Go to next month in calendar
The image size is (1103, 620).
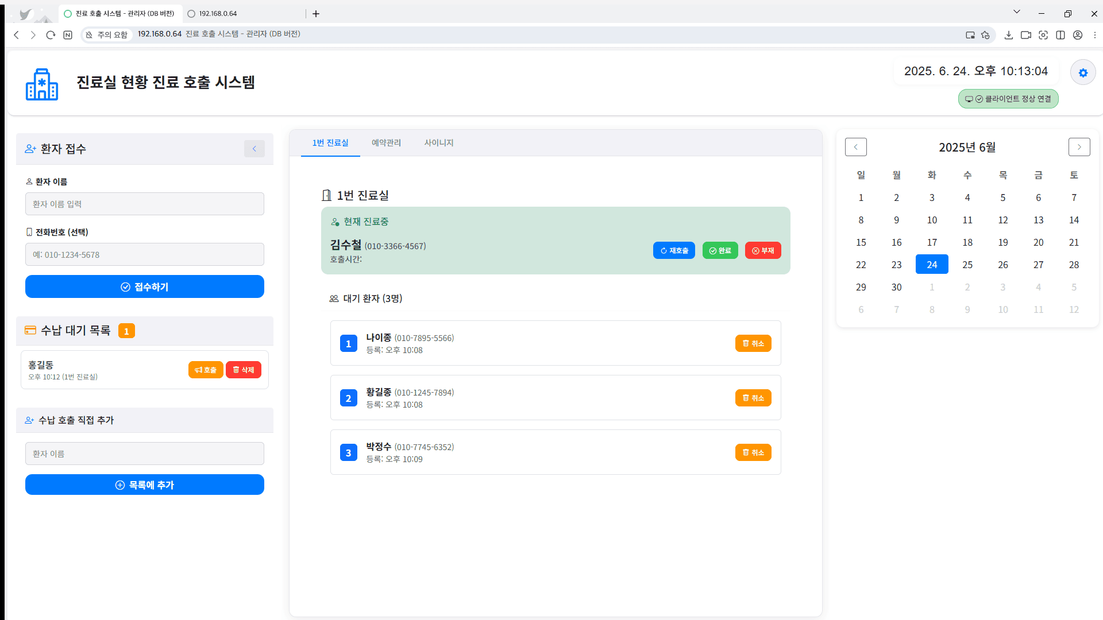1079,147
